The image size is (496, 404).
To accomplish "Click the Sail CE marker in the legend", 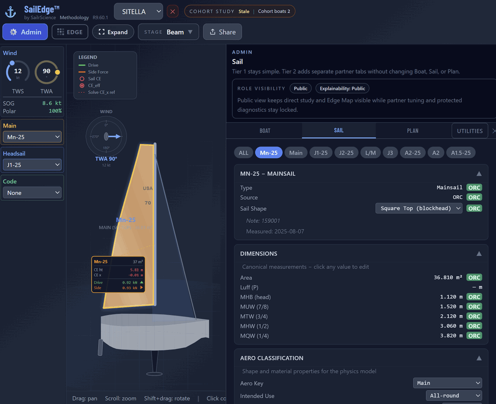I will tap(82, 78).
